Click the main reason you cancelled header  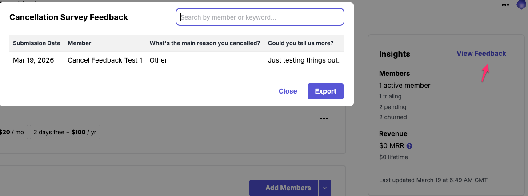(205, 43)
